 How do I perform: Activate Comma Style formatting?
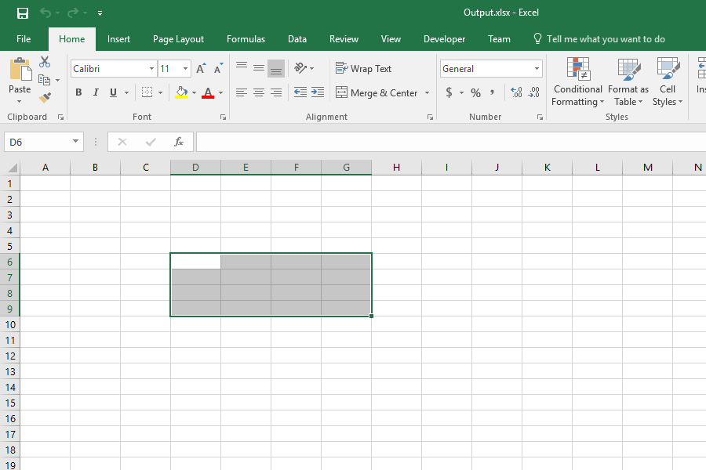tap(492, 92)
